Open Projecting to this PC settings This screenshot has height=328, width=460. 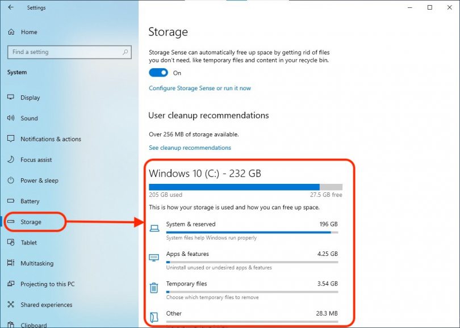47,284
